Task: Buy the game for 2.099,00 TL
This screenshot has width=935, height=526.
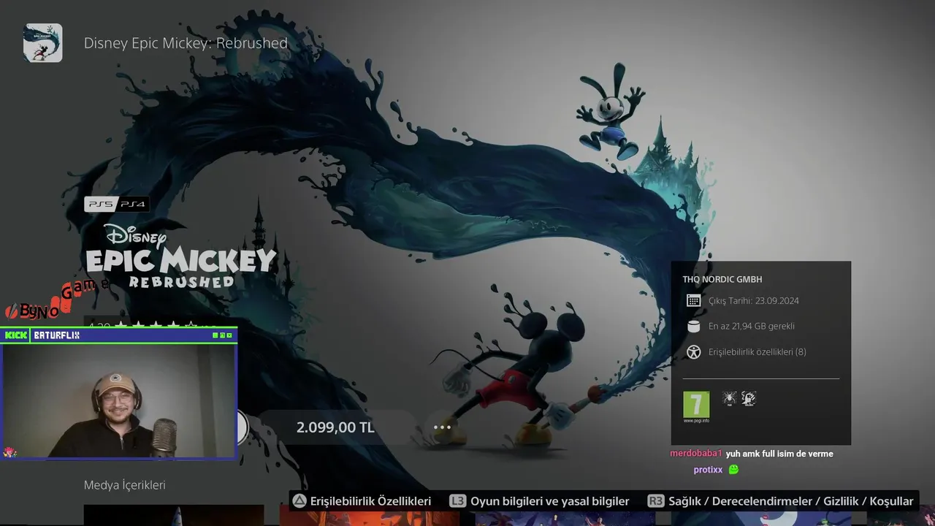Action: pos(335,427)
